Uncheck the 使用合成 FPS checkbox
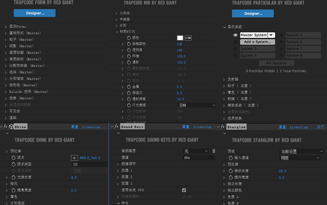 [184, 190]
